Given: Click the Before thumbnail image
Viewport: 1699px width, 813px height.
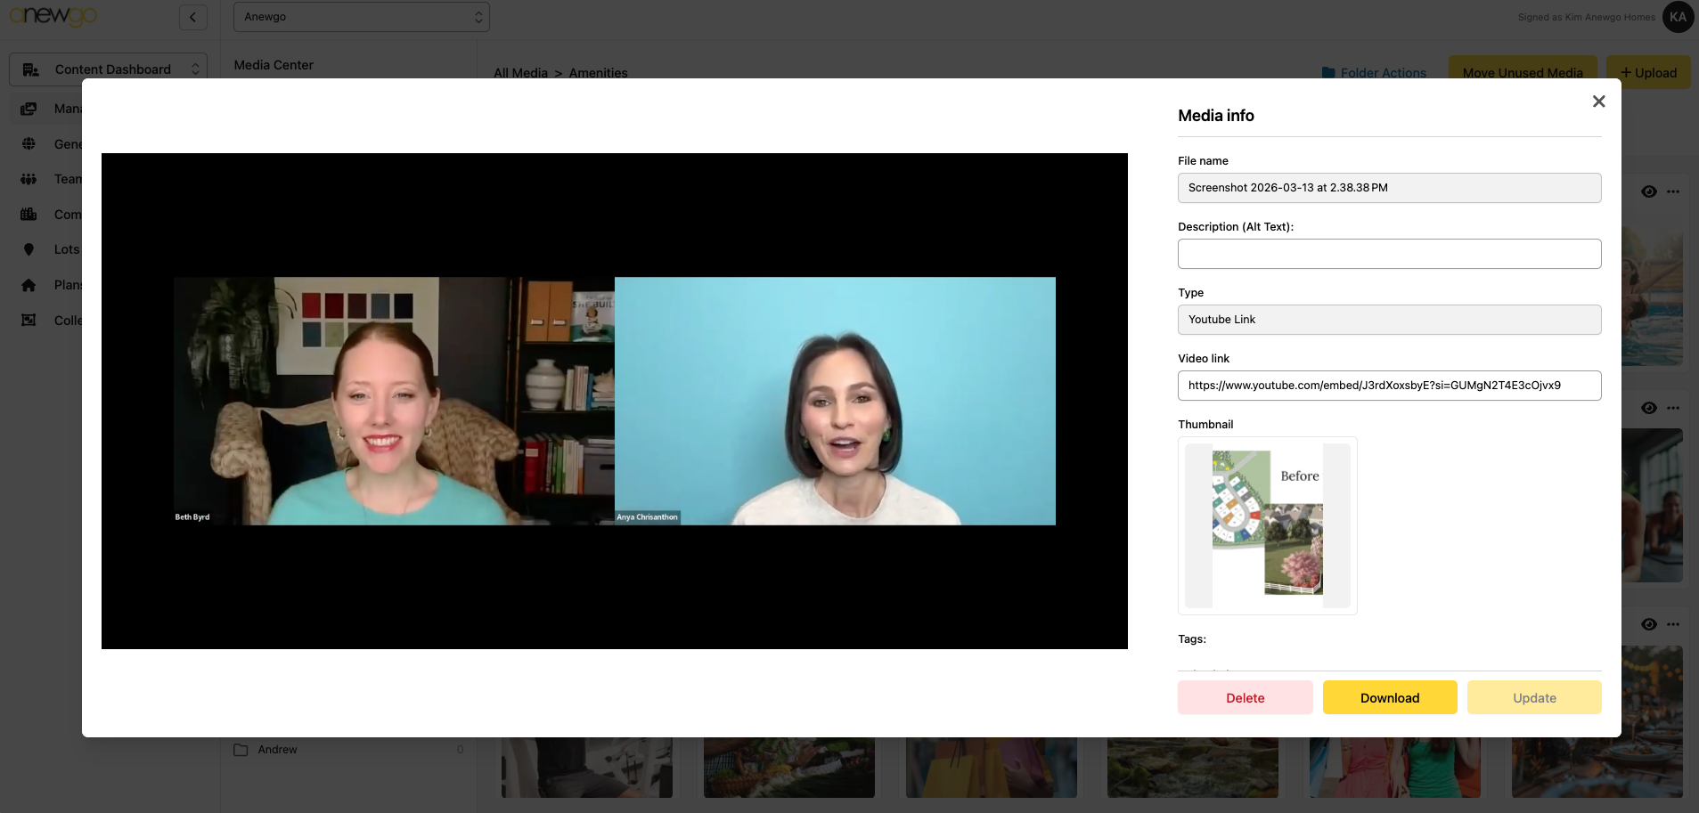Looking at the screenshot, I should tap(1267, 525).
